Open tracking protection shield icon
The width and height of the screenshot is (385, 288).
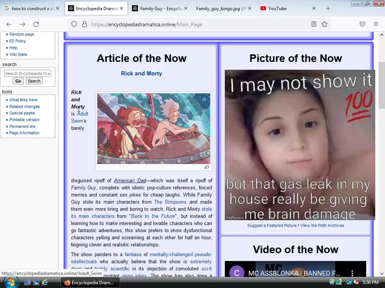point(74,24)
